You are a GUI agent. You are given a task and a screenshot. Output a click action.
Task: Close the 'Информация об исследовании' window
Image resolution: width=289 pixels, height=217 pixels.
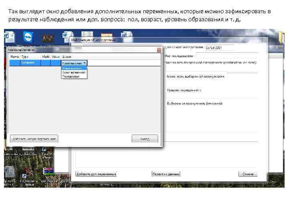(x=264, y=40)
